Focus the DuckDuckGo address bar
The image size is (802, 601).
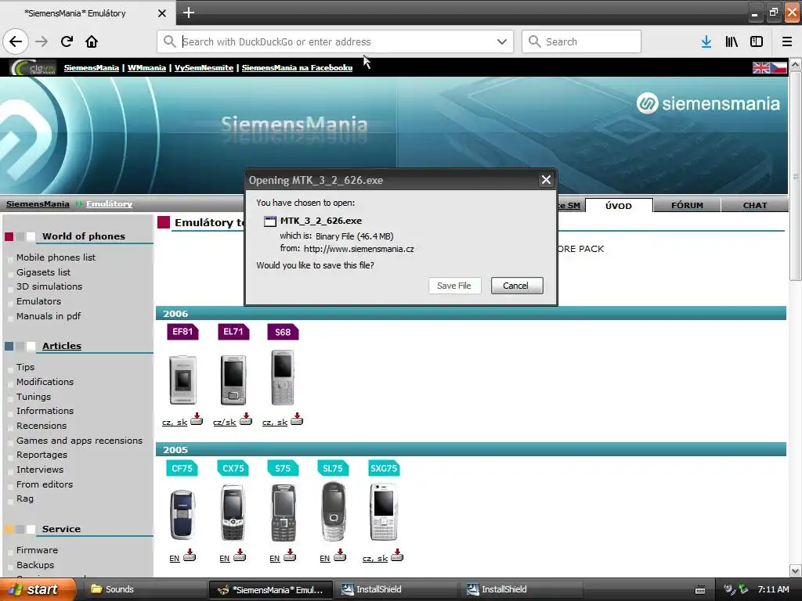[335, 41]
